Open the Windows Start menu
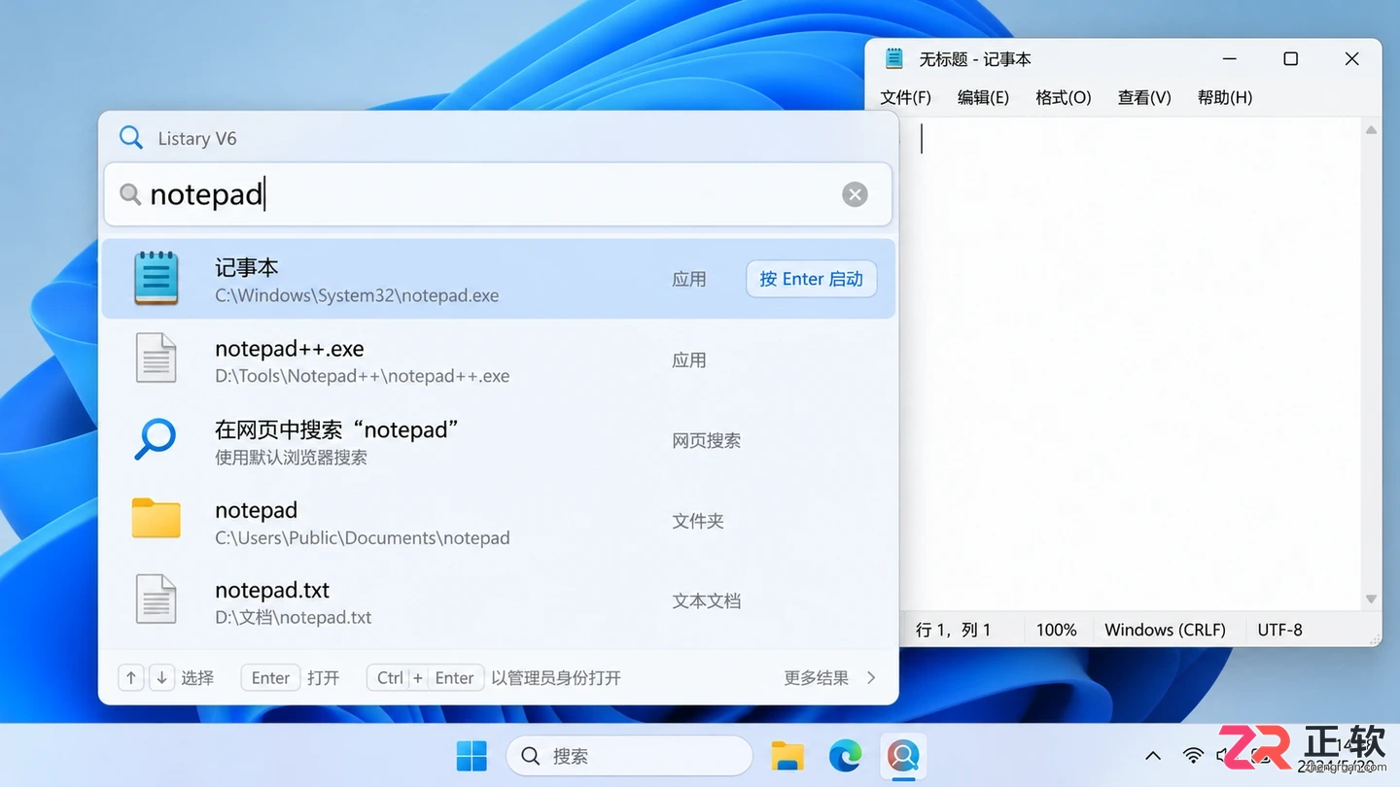This screenshot has width=1400, height=787. coord(472,756)
